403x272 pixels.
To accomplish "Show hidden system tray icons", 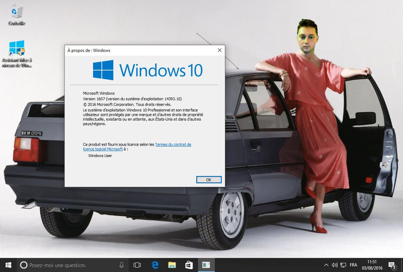I will coord(326,265).
